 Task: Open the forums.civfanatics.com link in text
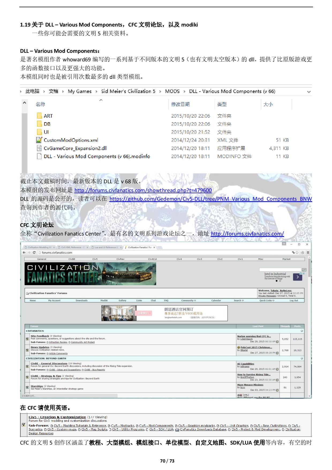pos(247,234)
